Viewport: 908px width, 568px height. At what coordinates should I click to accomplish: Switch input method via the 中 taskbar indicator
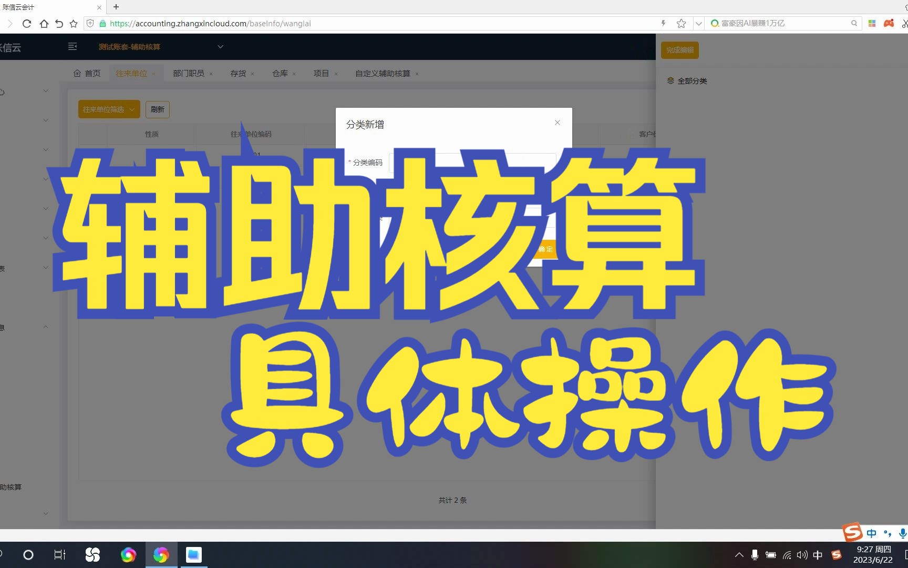pyautogui.click(x=818, y=554)
